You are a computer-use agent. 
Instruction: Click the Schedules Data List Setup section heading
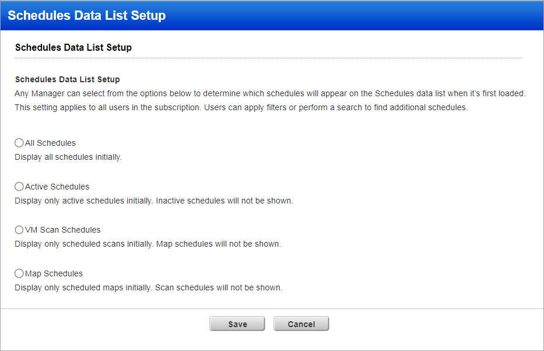coord(73,47)
